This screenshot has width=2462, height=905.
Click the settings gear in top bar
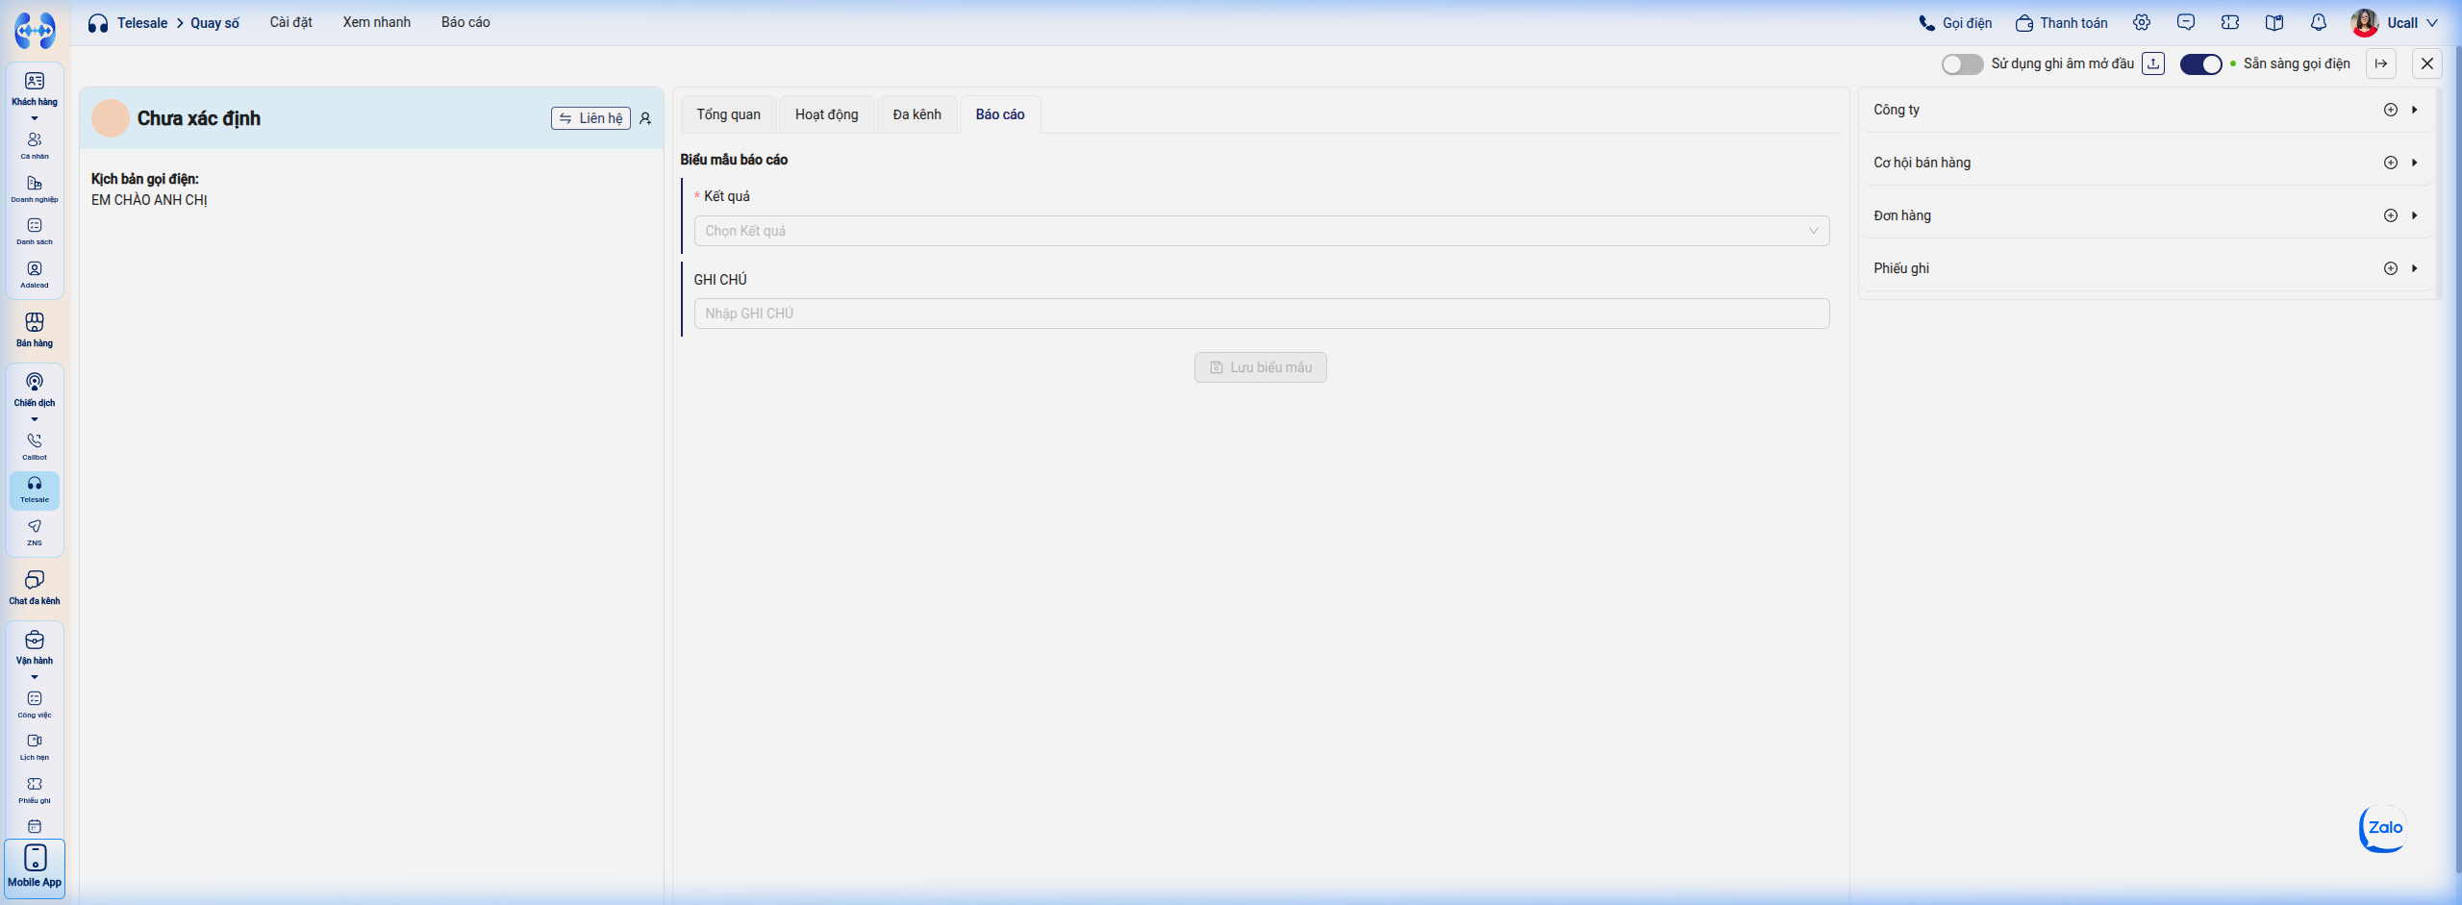tap(2142, 22)
